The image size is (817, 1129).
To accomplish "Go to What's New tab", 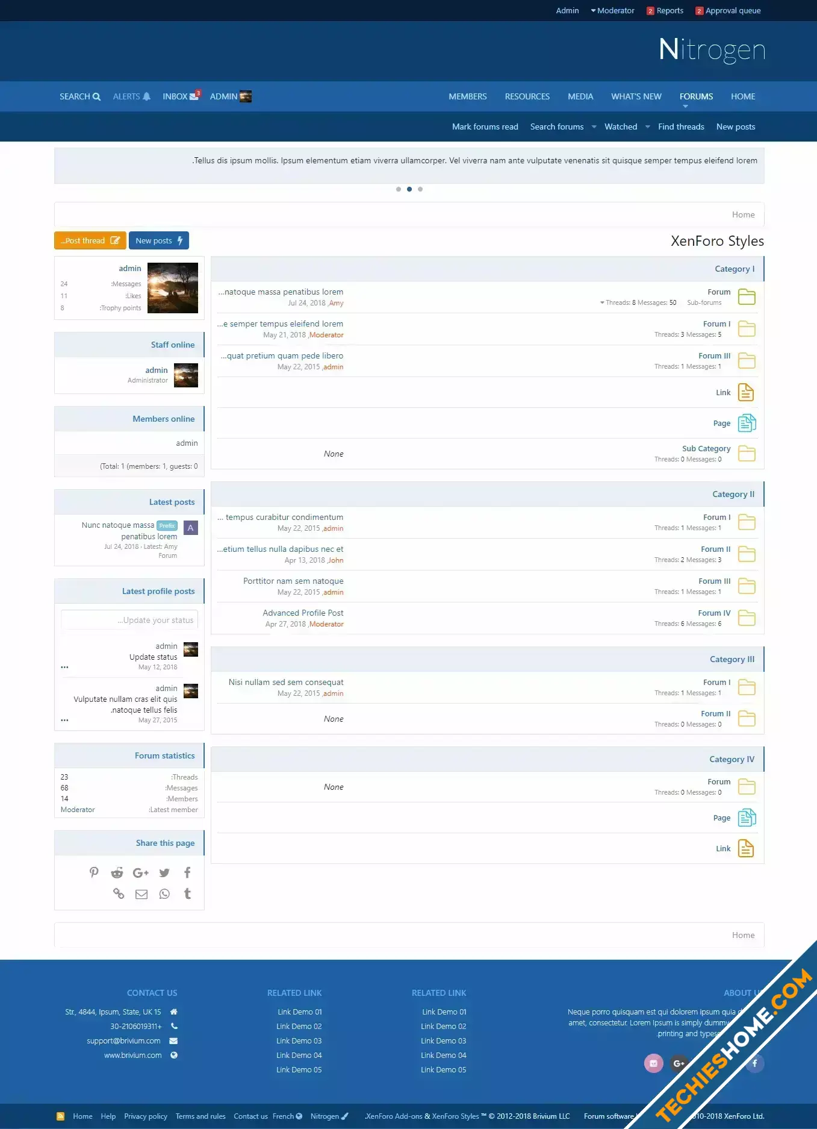I will [x=636, y=96].
